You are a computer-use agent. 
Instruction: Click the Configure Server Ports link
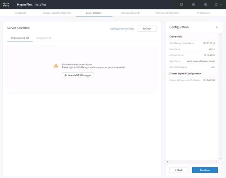pyautogui.click(x=122, y=29)
